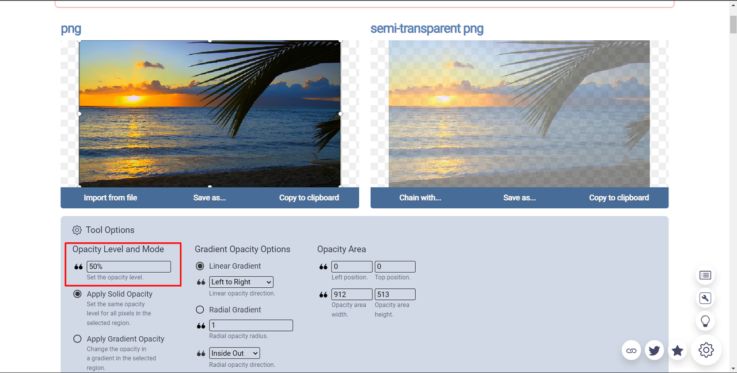Viewport: 737px width, 373px height.
Task: Copy the original png to clipboard
Action: pyautogui.click(x=309, y=197)
